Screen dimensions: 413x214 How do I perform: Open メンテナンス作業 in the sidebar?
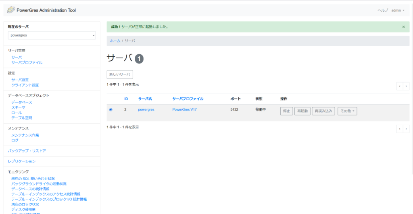click(25, 135)
